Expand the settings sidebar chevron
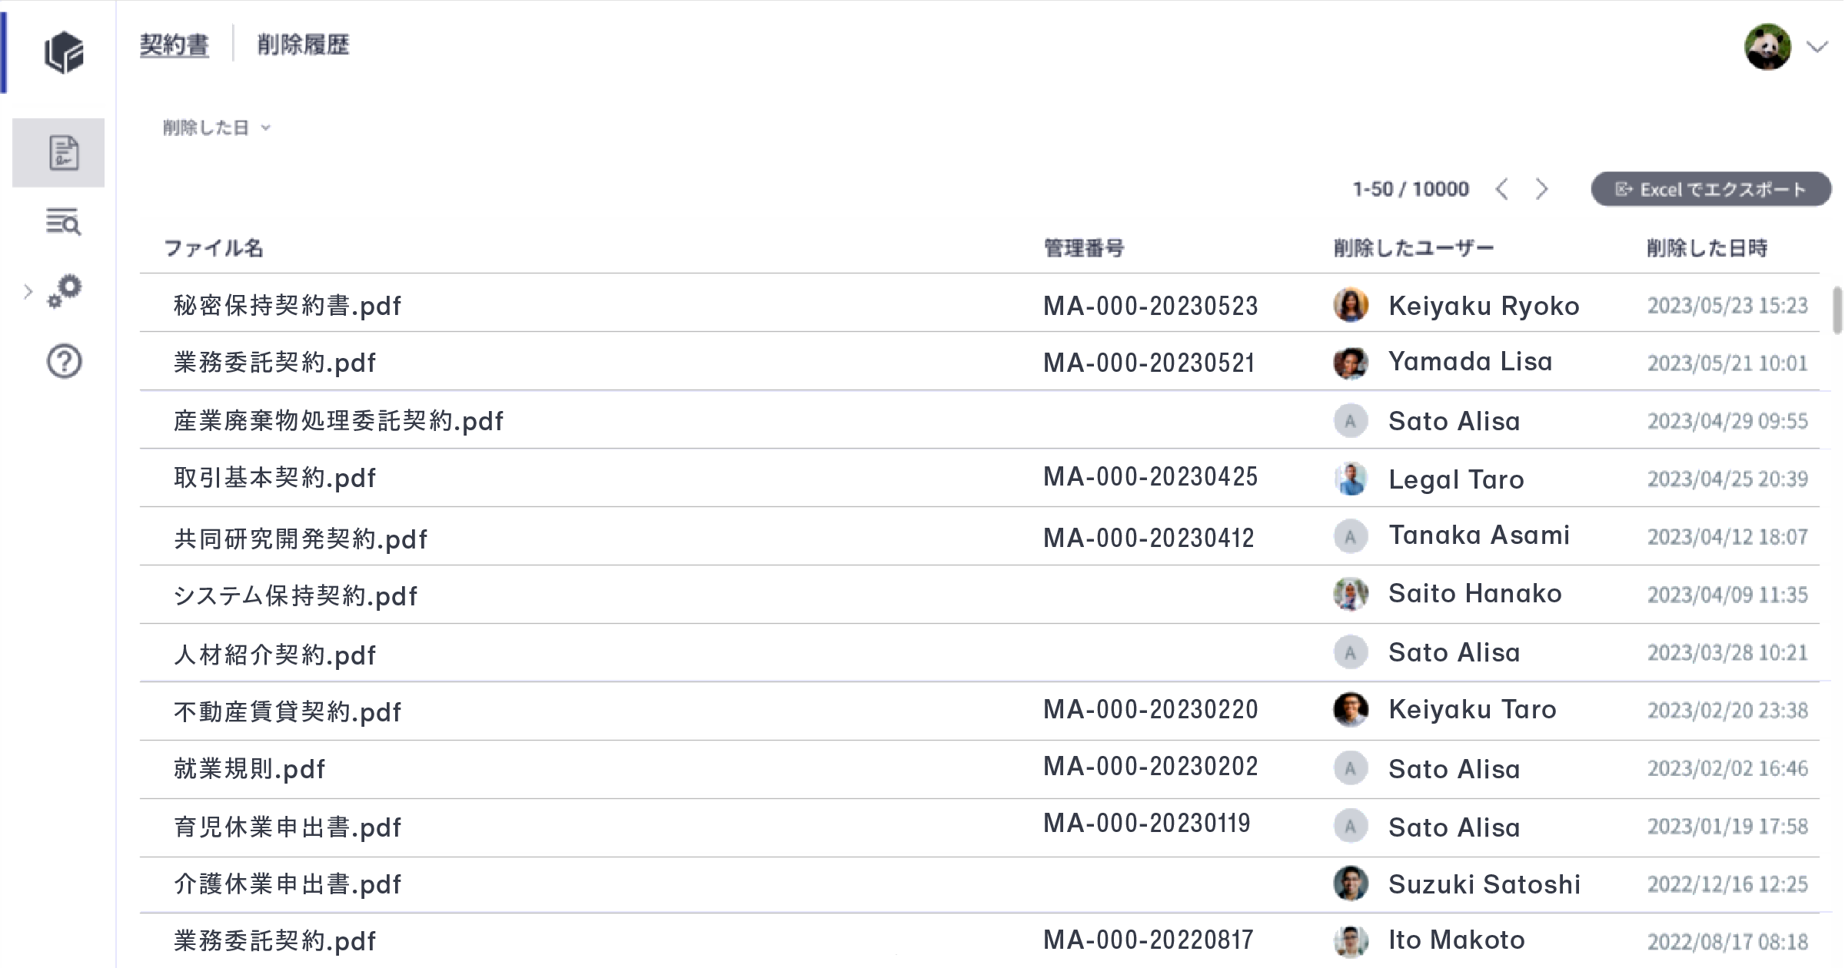Image resolution: width=1845 pixels, height=968 pixels. pos(28,291)
